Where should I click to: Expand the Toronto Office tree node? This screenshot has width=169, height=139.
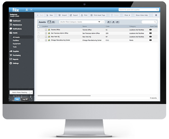point(46,30)
